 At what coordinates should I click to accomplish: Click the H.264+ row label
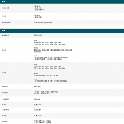pyautogui.click(x=4, y=105)
